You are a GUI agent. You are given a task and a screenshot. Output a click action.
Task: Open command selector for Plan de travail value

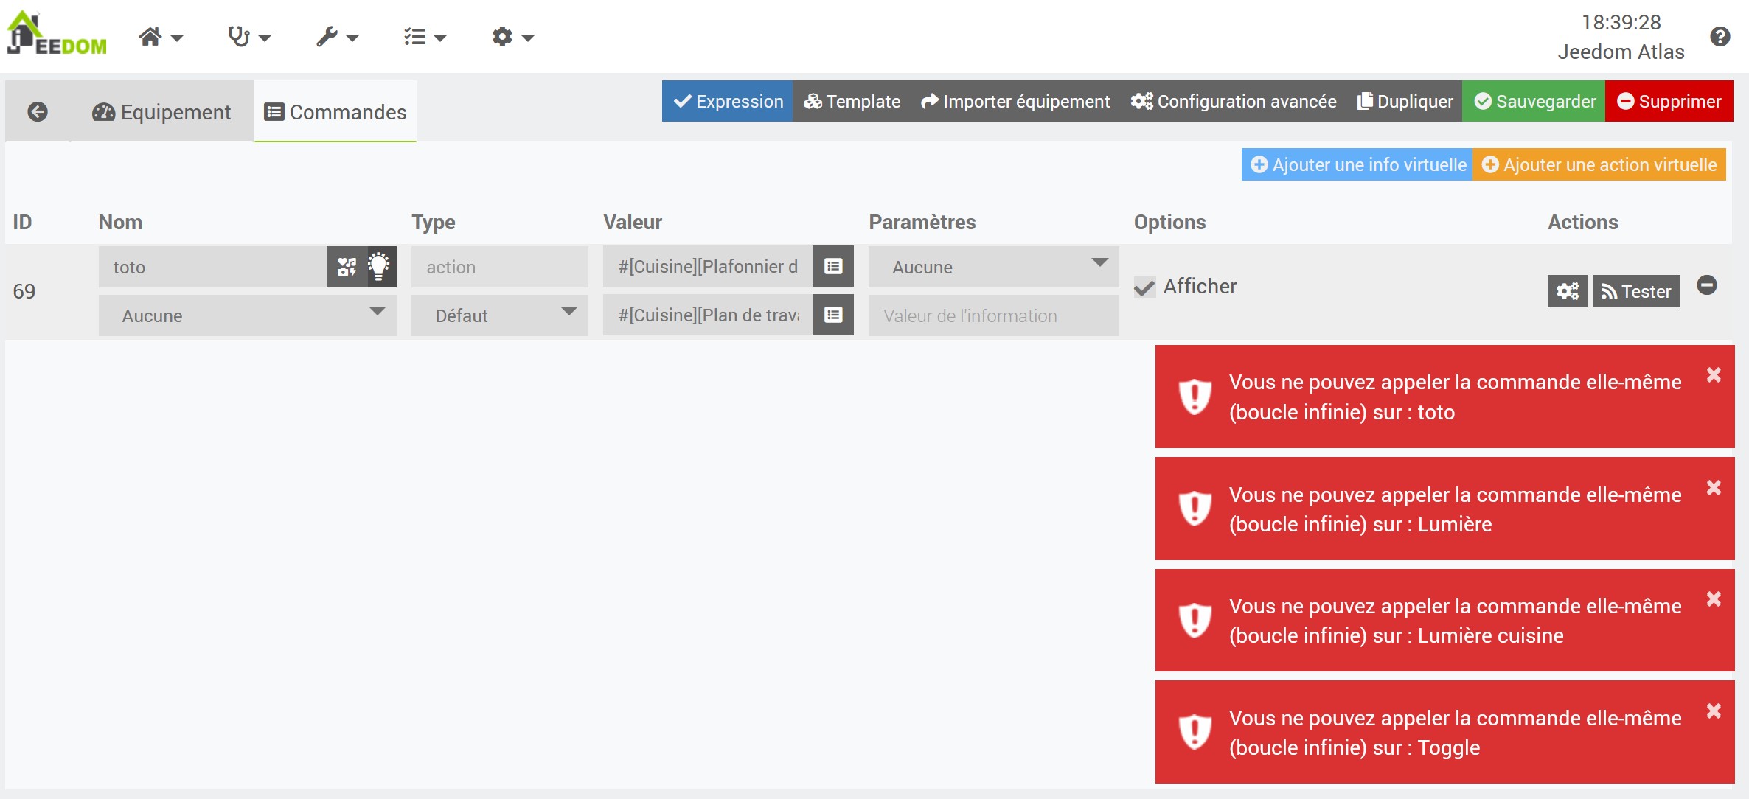(x=833, y=315)
